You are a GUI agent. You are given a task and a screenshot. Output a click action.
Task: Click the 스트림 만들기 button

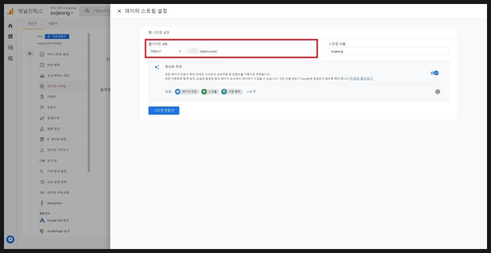coord(163,110)
